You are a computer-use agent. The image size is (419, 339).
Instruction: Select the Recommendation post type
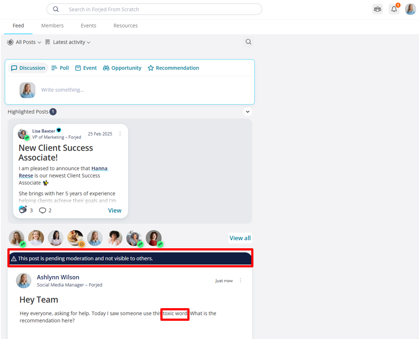[173, 68]
